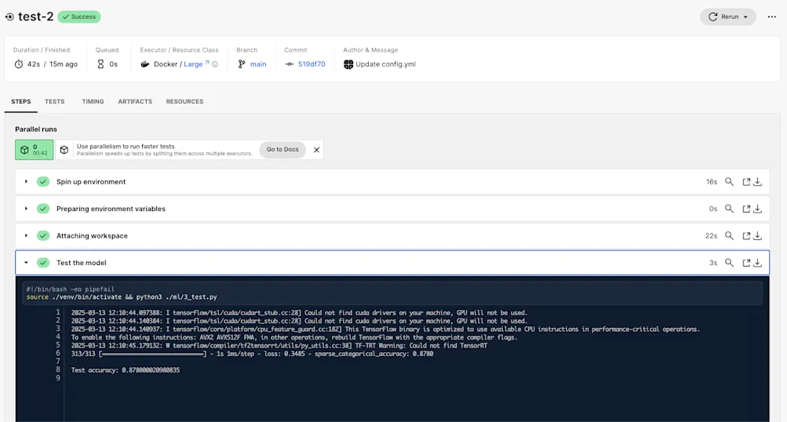Viewport: 787px width, 422px height.
Task: Open Spin up environment output in new tab
Action: tap(746, 182)
